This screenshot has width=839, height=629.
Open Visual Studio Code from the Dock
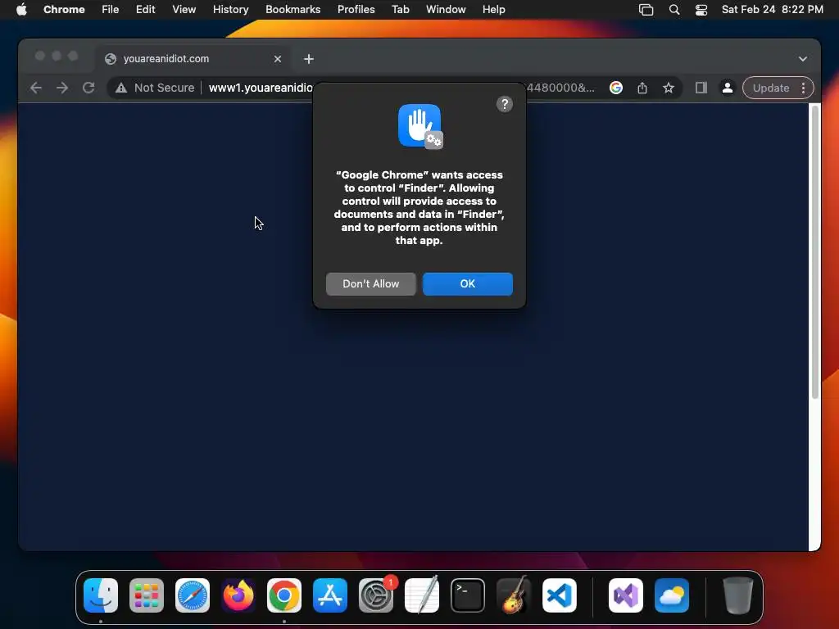[x=560, y=595]
